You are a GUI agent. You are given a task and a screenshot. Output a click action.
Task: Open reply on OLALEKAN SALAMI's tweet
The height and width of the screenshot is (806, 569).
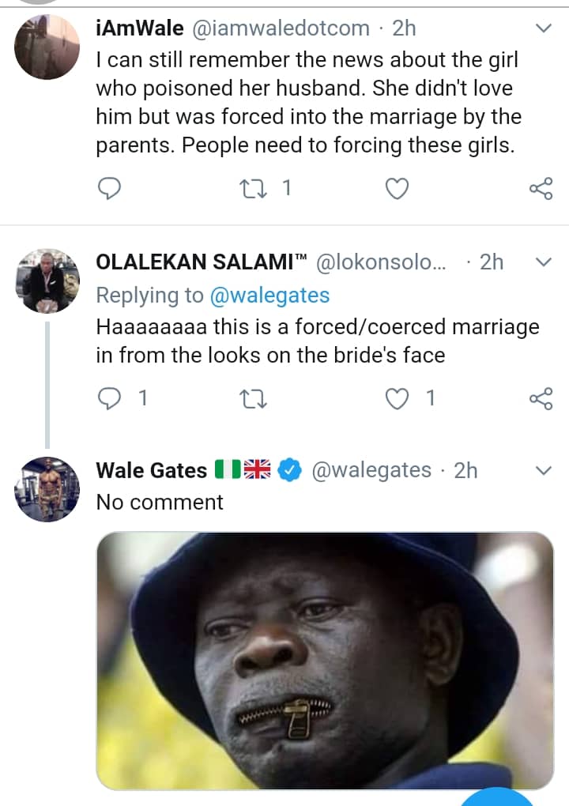pyautogui.click(x=108, y=399)
